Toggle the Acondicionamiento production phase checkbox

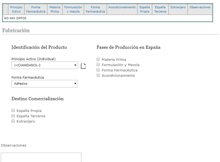pyautogui.click(x=98, y=75)
